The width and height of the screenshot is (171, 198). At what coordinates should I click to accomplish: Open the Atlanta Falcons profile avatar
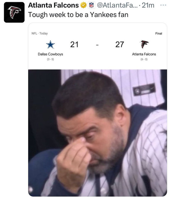tap(14, 12)
